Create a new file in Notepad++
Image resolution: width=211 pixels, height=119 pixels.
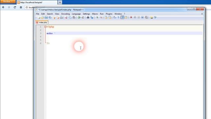(x=39, y=18)
